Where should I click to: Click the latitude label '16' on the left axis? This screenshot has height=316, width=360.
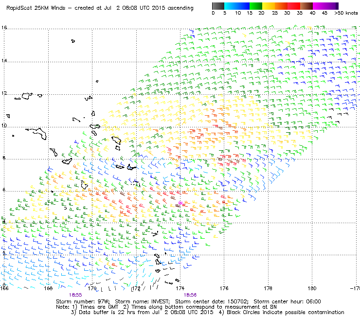coord(4,28)
